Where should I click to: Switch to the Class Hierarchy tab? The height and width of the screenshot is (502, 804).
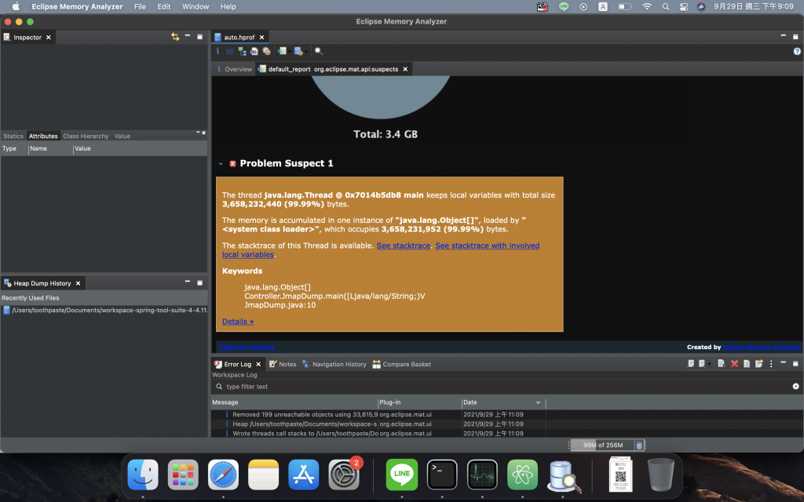86,136
